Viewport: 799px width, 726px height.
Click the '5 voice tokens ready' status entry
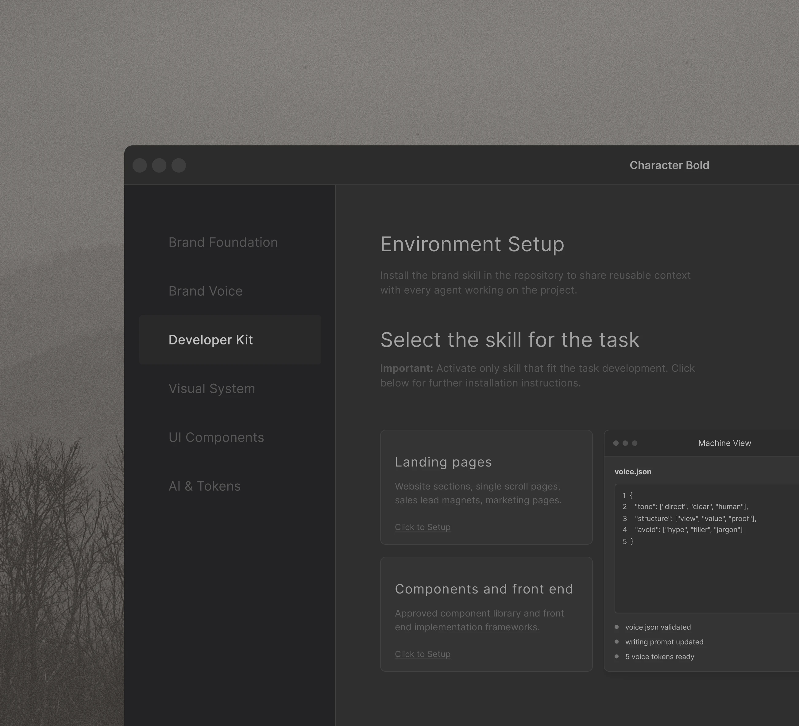tap(659, 657)
